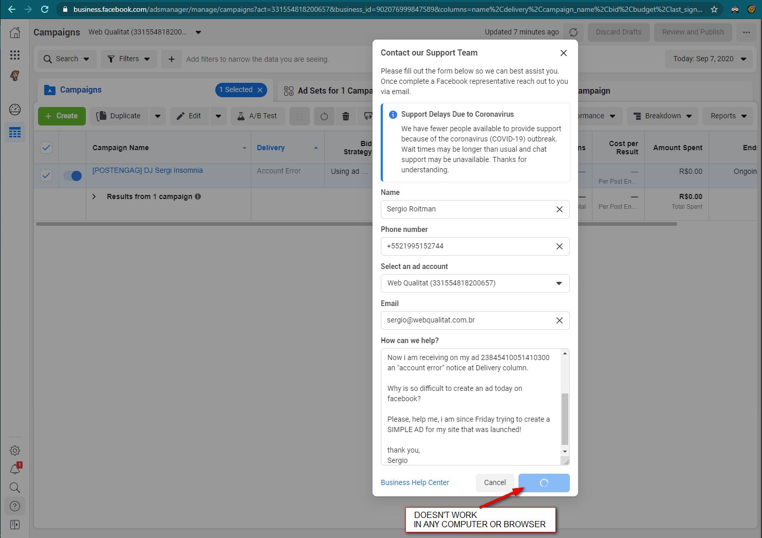Open the all tools grid icon

(x=15, y=55)
